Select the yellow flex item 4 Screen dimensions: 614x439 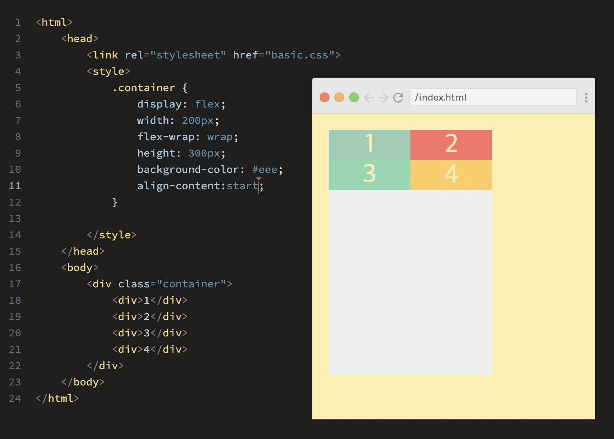(x=451, y=175)
